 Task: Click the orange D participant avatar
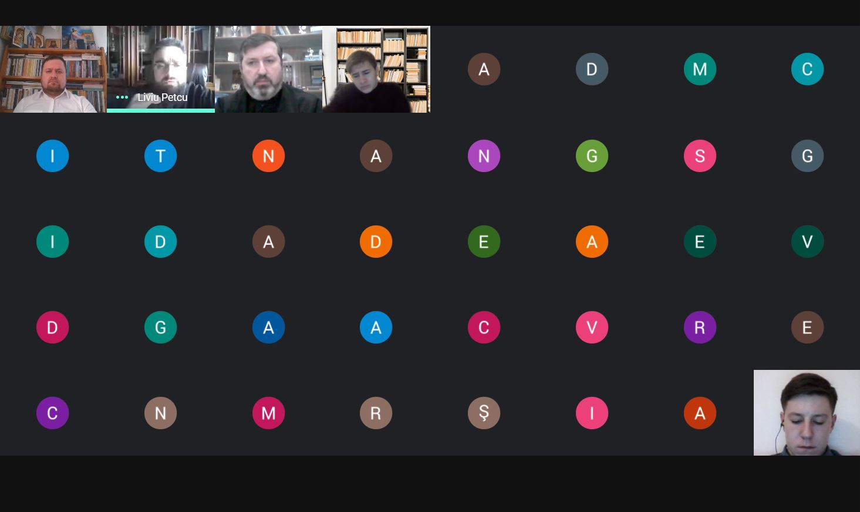click(376, 241)
